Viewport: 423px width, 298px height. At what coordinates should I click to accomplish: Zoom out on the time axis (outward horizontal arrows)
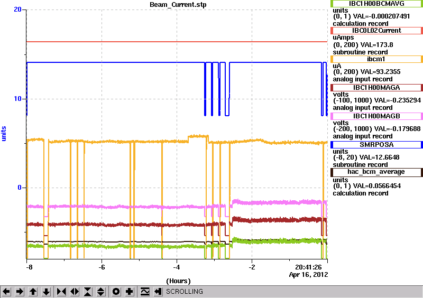(x=75, y=292)
